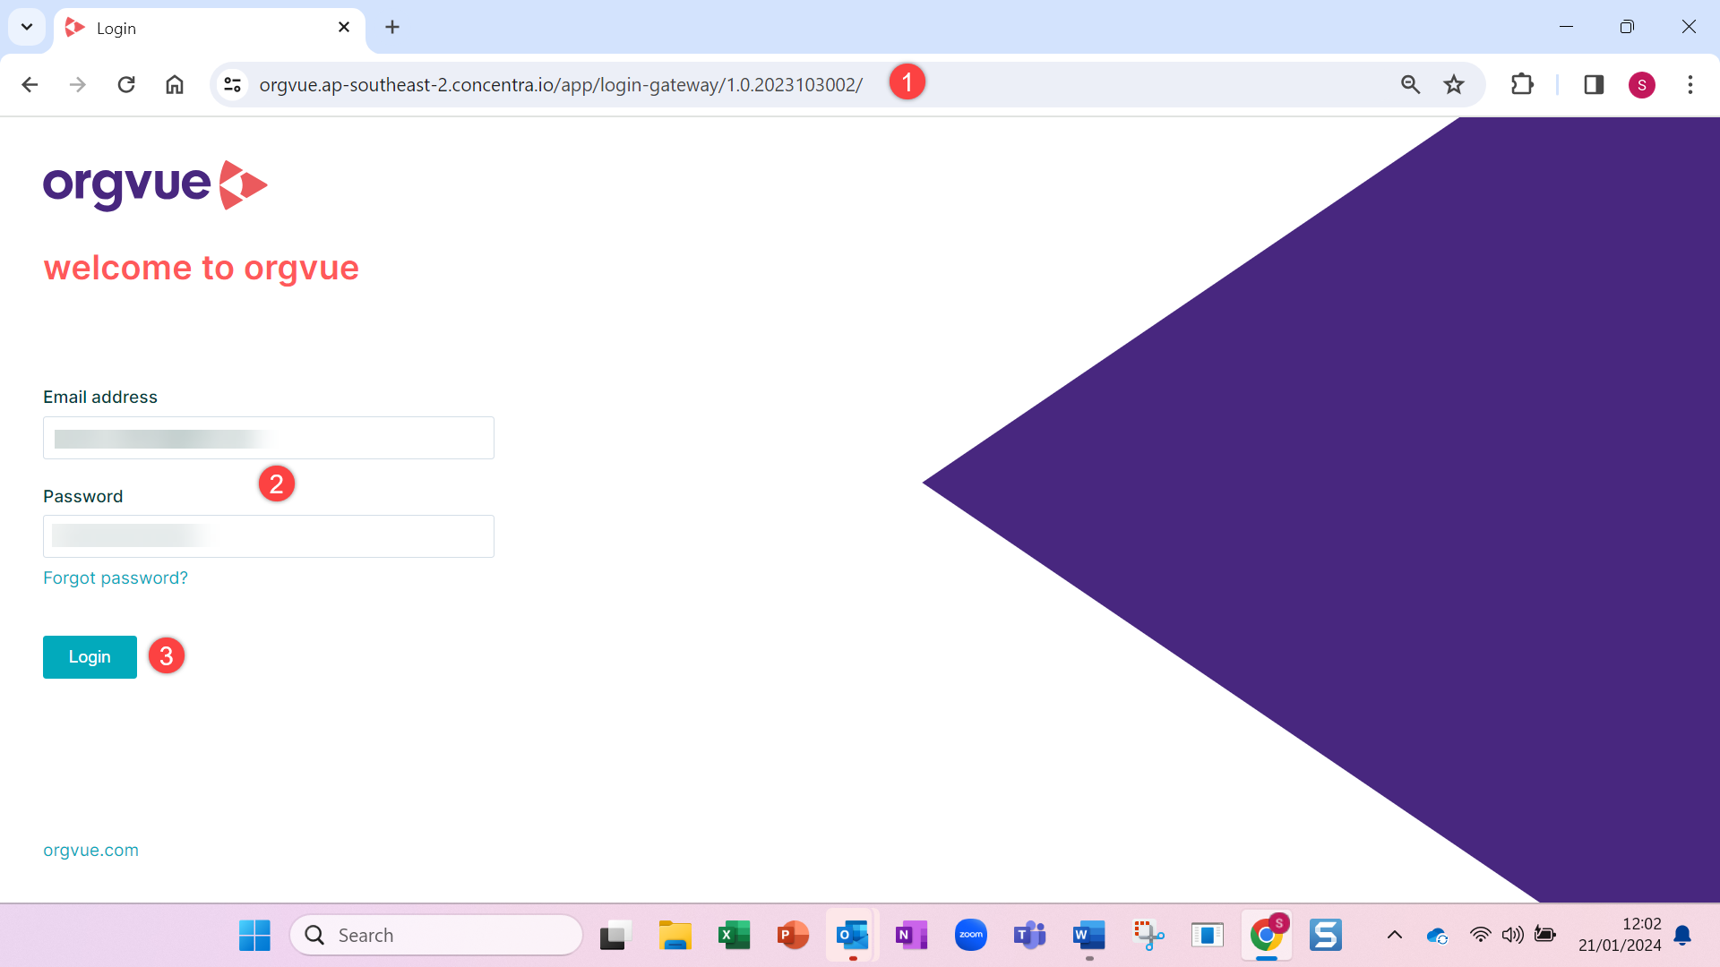Open the browser home page icon
Viewport: 1720px width, 967px height.
pos(175,84)
